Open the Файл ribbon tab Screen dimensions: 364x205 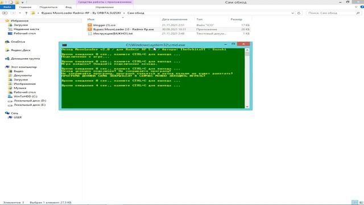[x=7, y=7]
